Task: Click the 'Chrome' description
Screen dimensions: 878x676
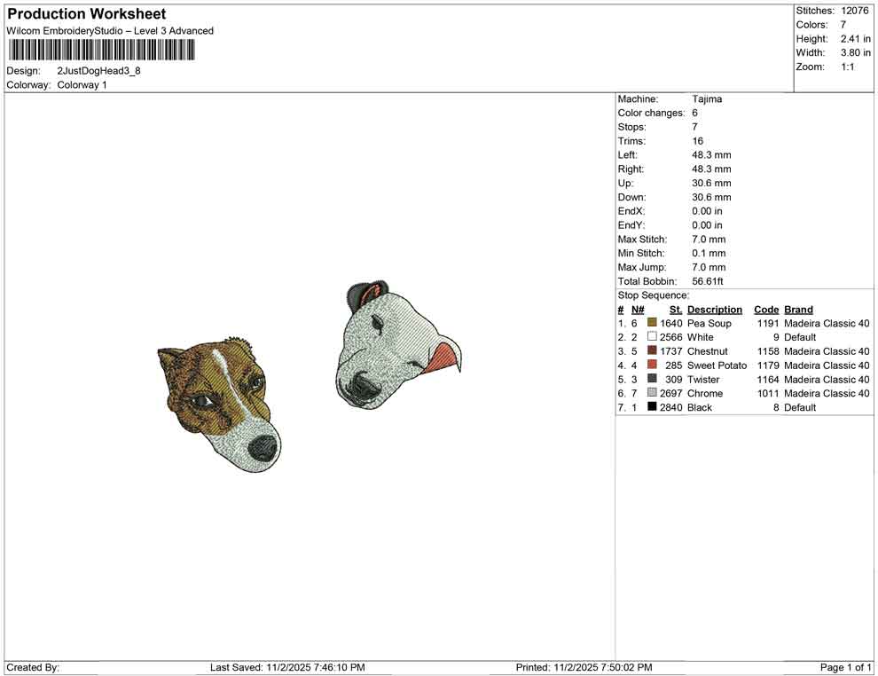Action: 704,393
